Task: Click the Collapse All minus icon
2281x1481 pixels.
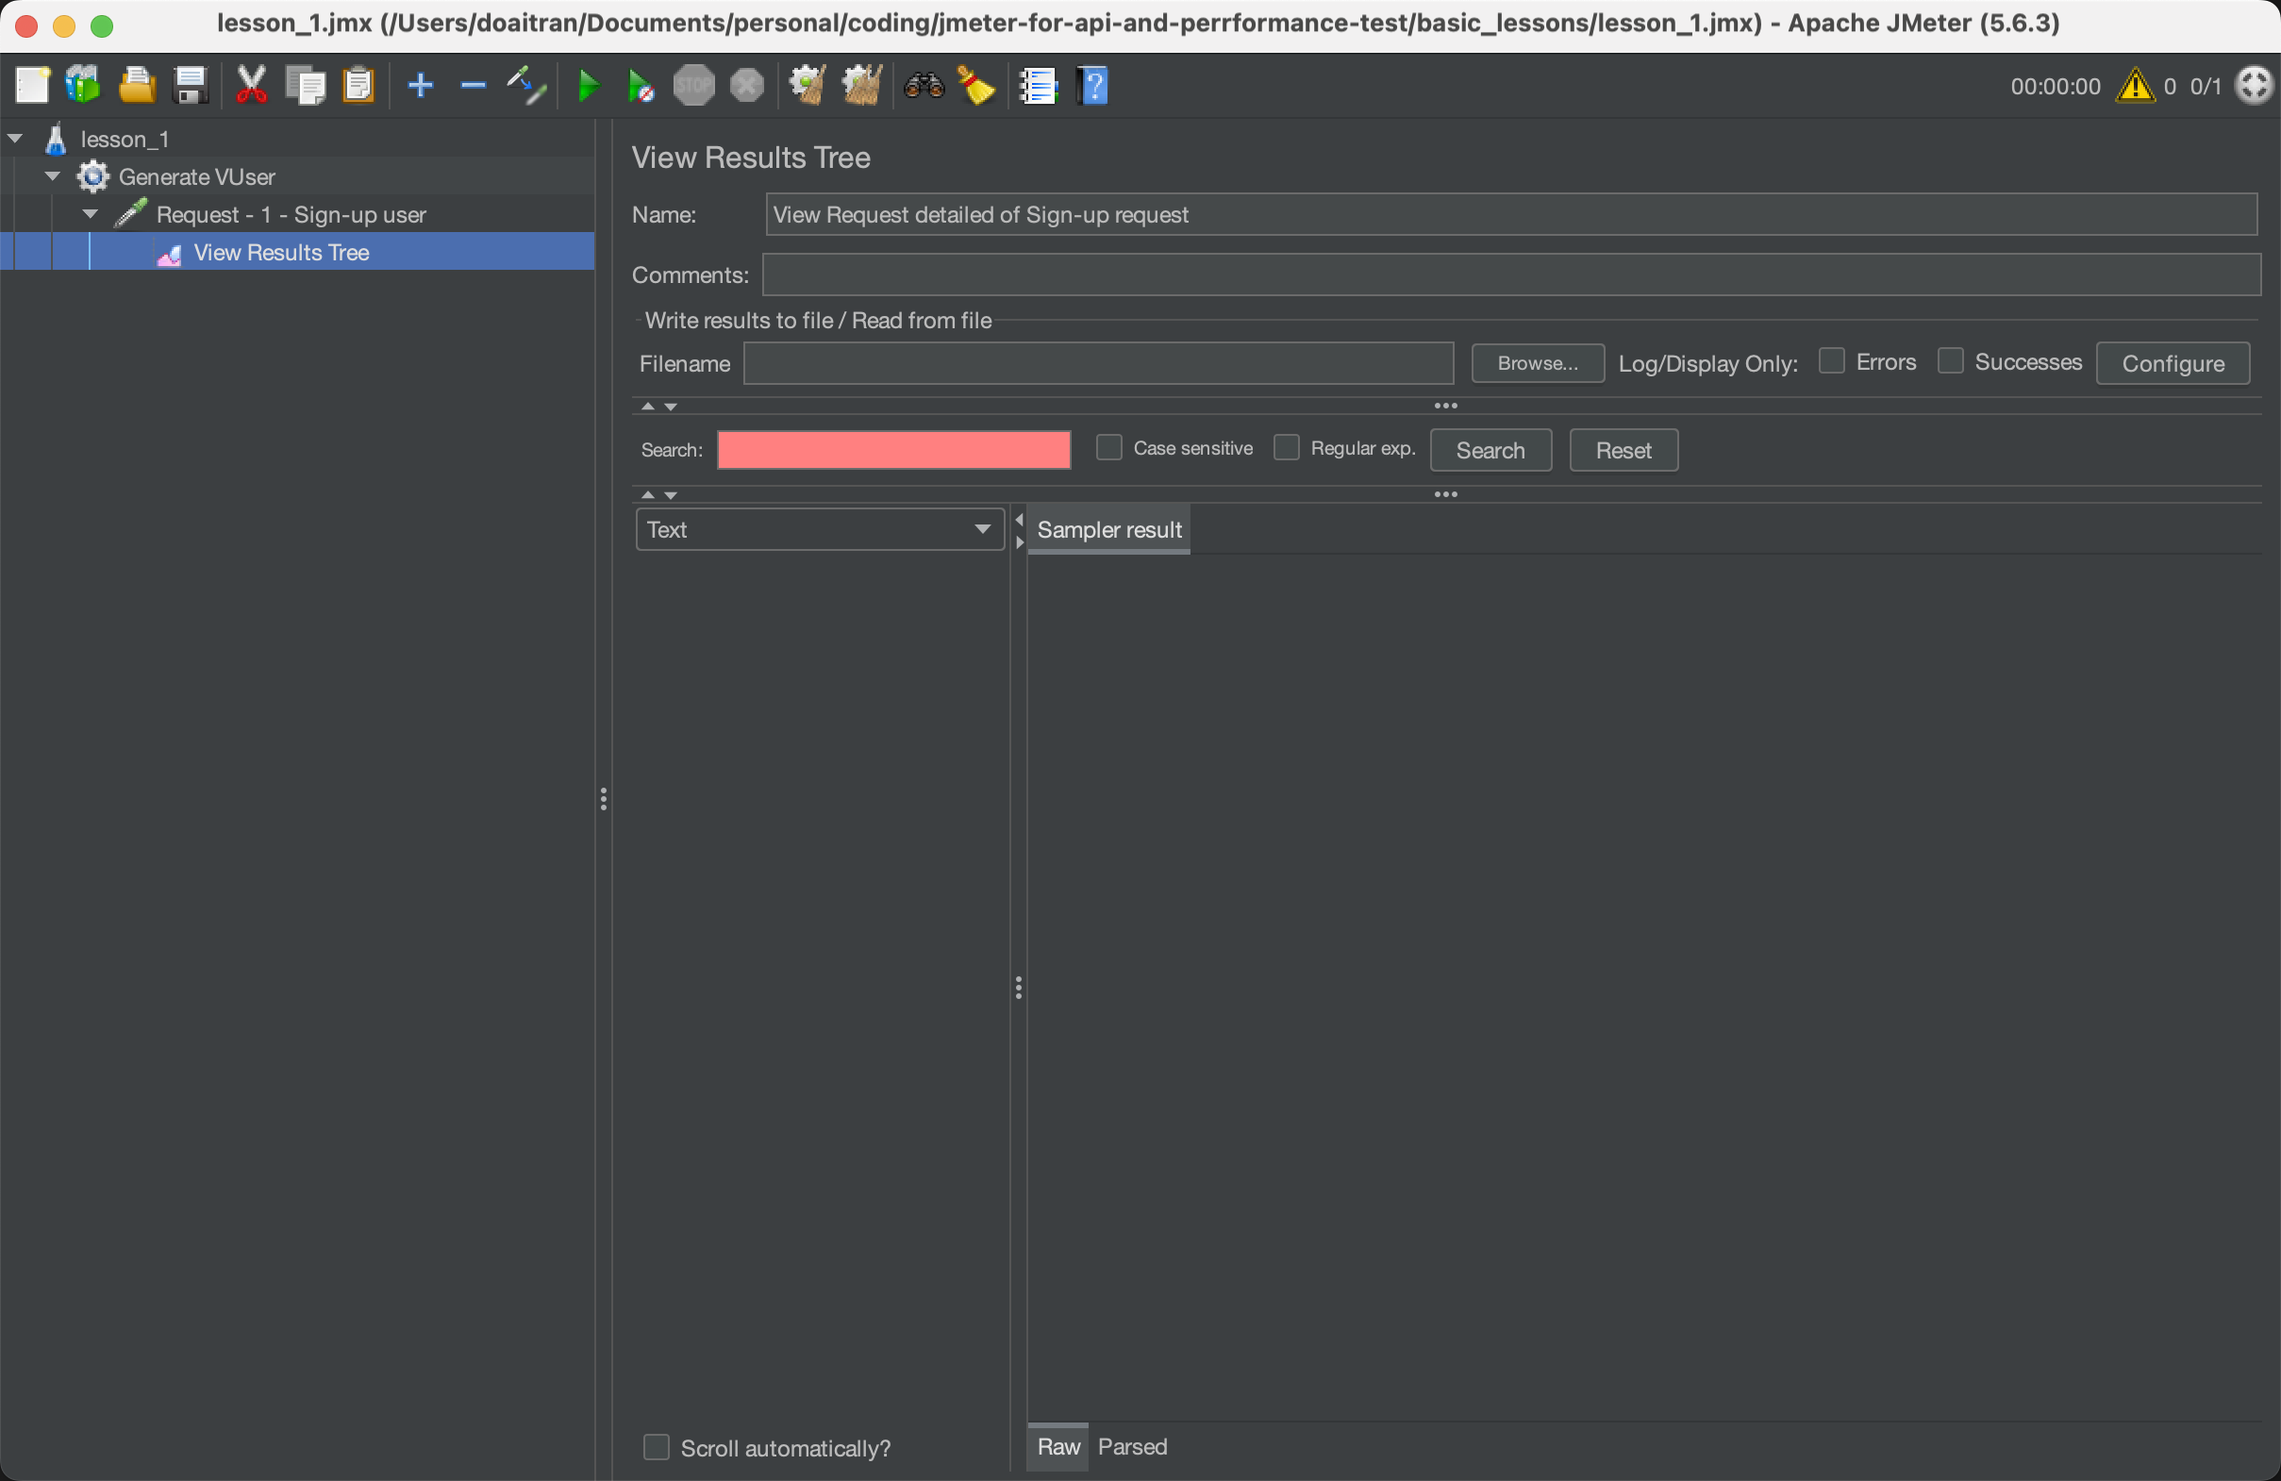Action: tap(474, 85)
